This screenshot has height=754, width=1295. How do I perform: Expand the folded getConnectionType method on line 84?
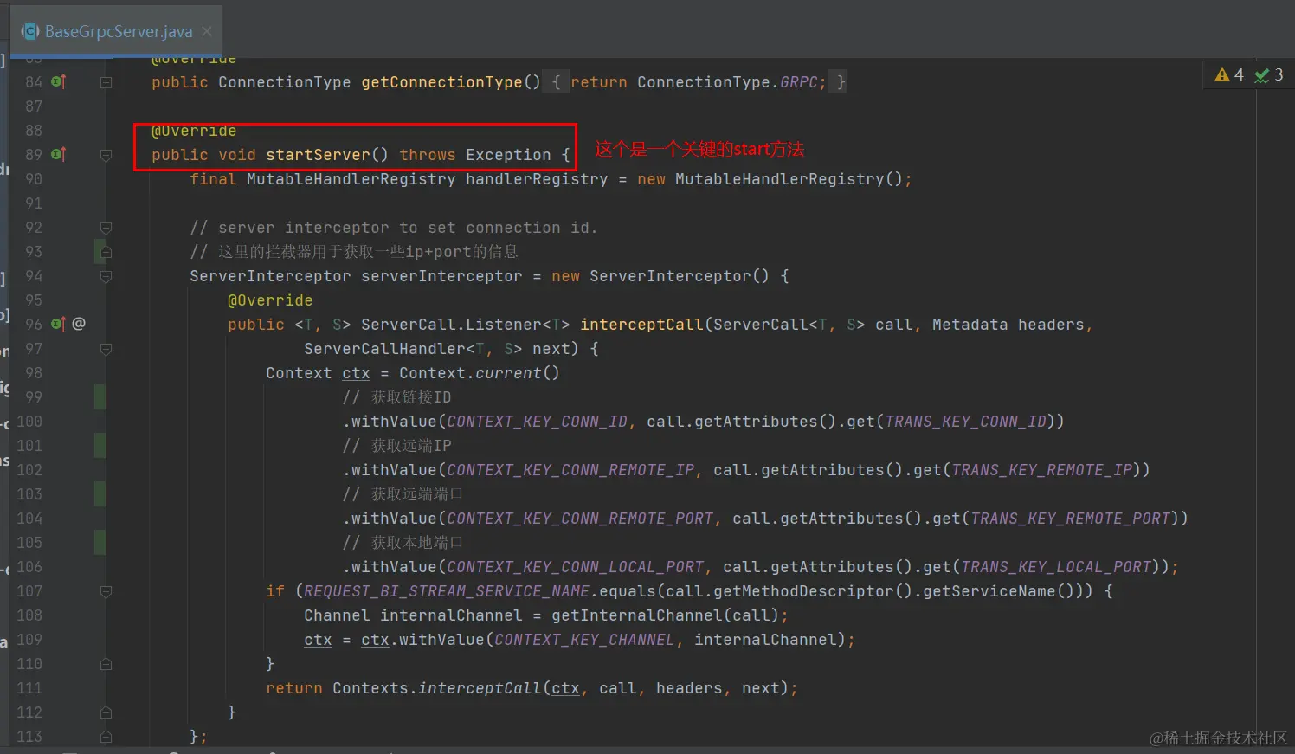pyautogui.click(x=106, y=82)
